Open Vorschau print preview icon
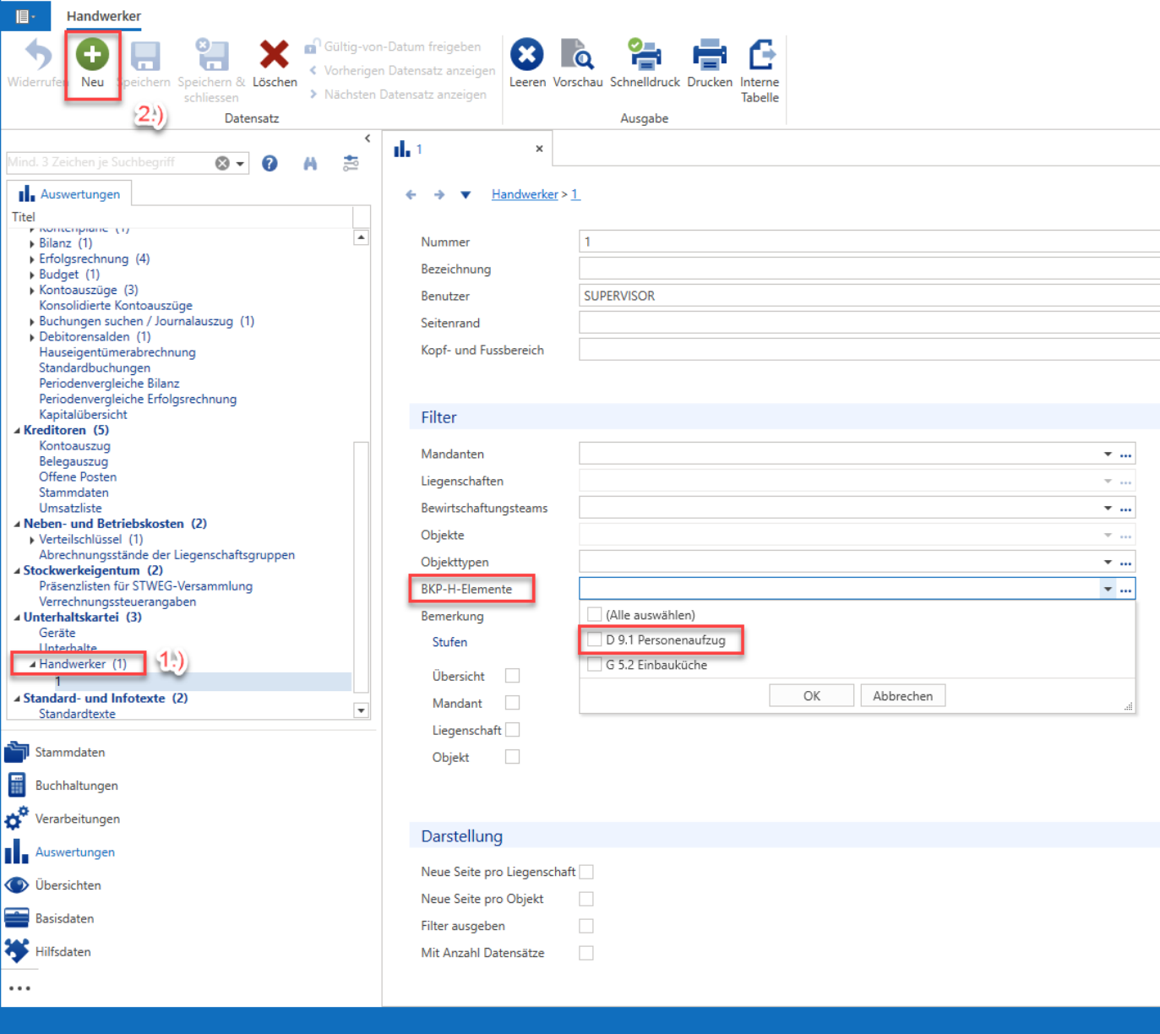Image resolution: width=1160 pixels, height=1034 pixels. pos(578,55)
